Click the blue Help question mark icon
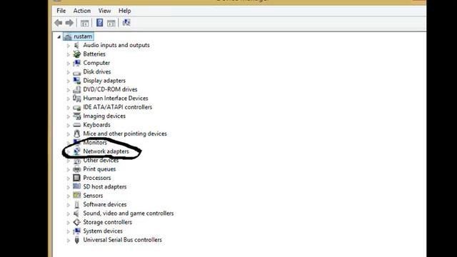 [100, 23]
